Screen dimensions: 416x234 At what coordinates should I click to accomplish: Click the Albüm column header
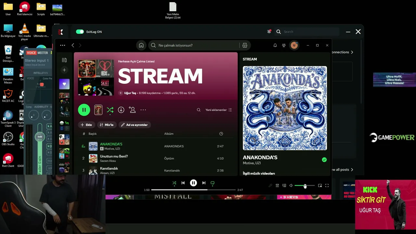[169, 134]
